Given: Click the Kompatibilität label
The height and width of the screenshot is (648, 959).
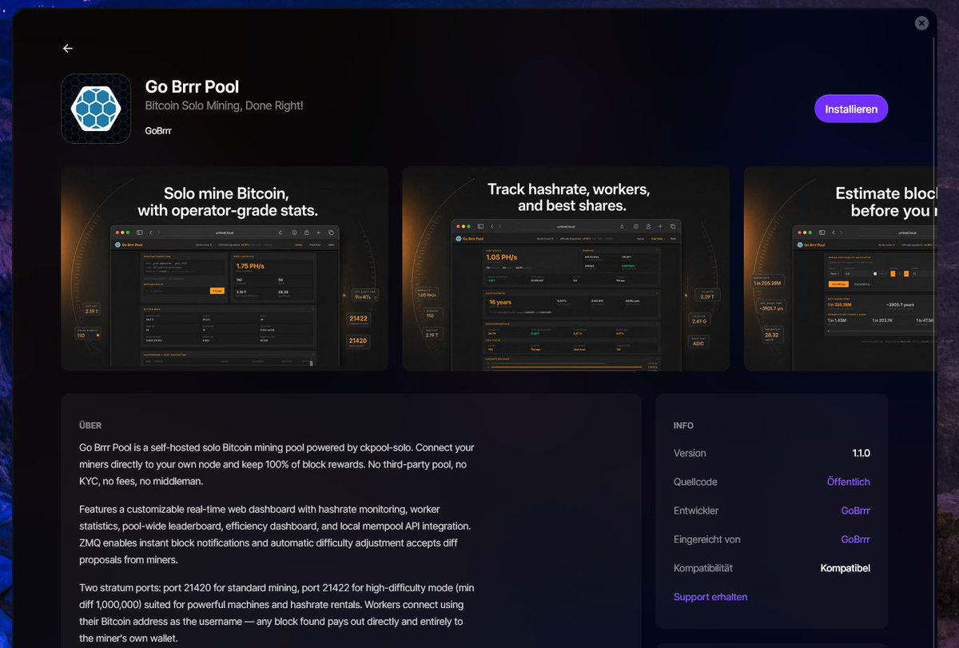Looking at the screenshot, I should point(703,568).
